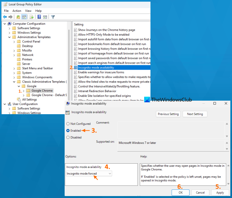Click the Comment box scroll up arrow
The image size is (232, 198).
227,124
